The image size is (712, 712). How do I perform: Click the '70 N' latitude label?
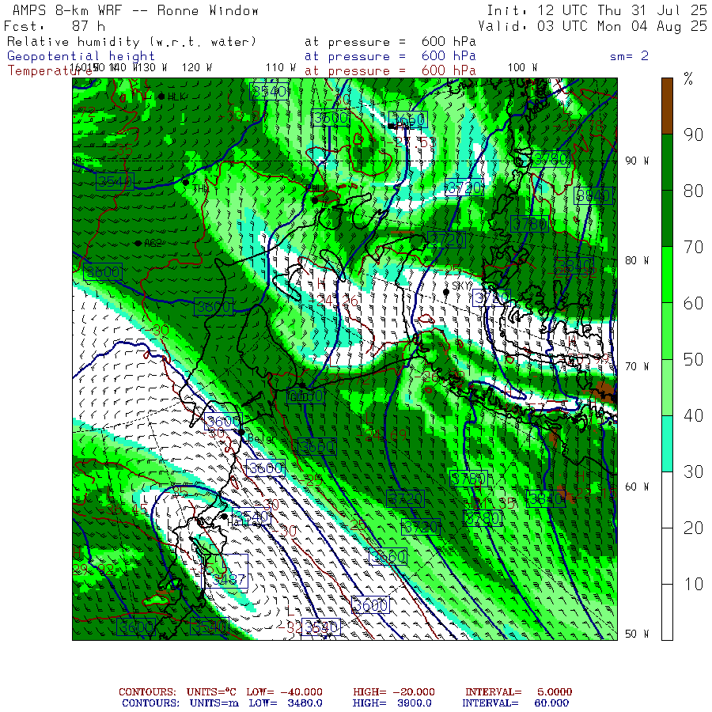[x=637, y=366]
